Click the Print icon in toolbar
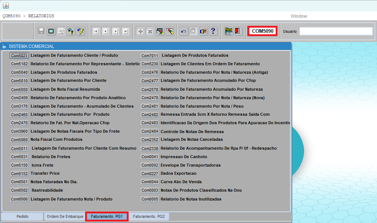This screenshot has width=377, height=223. click(61, 31)
